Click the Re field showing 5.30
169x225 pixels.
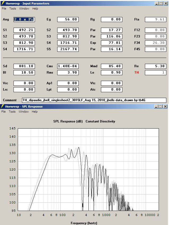pos(155,66)
